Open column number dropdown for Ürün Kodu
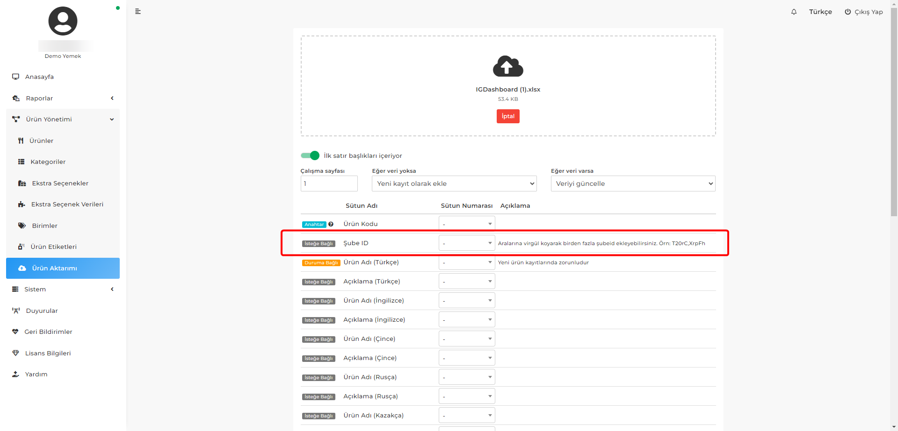Image resolution: width=898 pixels, height=431 pixels. tap(467, 224)
